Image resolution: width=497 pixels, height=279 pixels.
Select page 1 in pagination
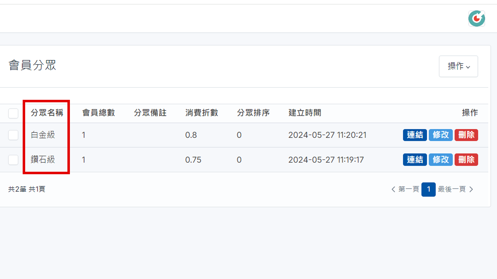pyautogui.click(x=429, y=189)
